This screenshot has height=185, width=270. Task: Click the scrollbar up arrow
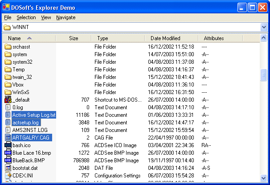click(x=263, y=38)
